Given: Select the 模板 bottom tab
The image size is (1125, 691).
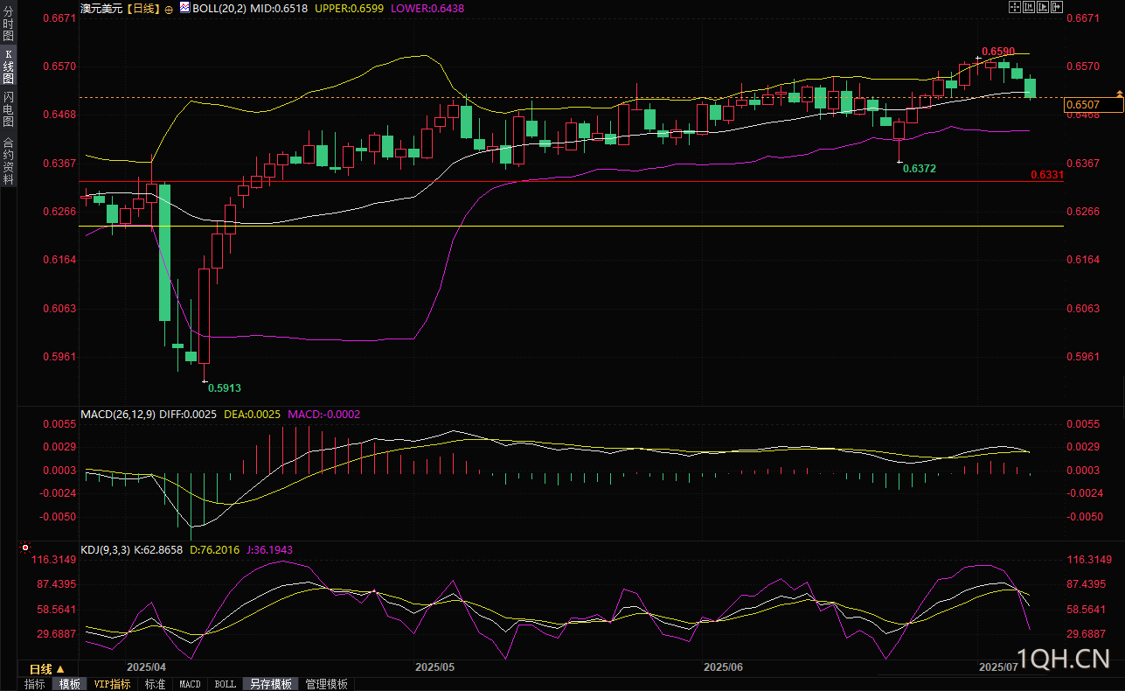Looking at the screenshot, I should tap(70, 684).
